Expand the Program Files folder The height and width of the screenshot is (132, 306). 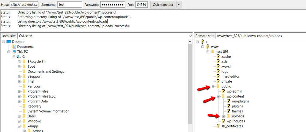point(19,91)
